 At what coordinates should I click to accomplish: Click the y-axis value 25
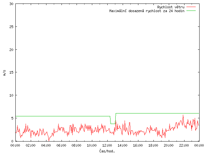[12, 27]
